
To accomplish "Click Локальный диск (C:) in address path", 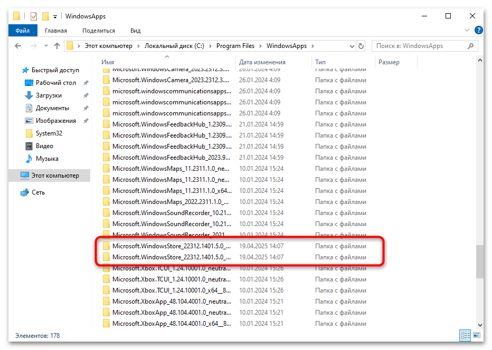I will 174,46.
